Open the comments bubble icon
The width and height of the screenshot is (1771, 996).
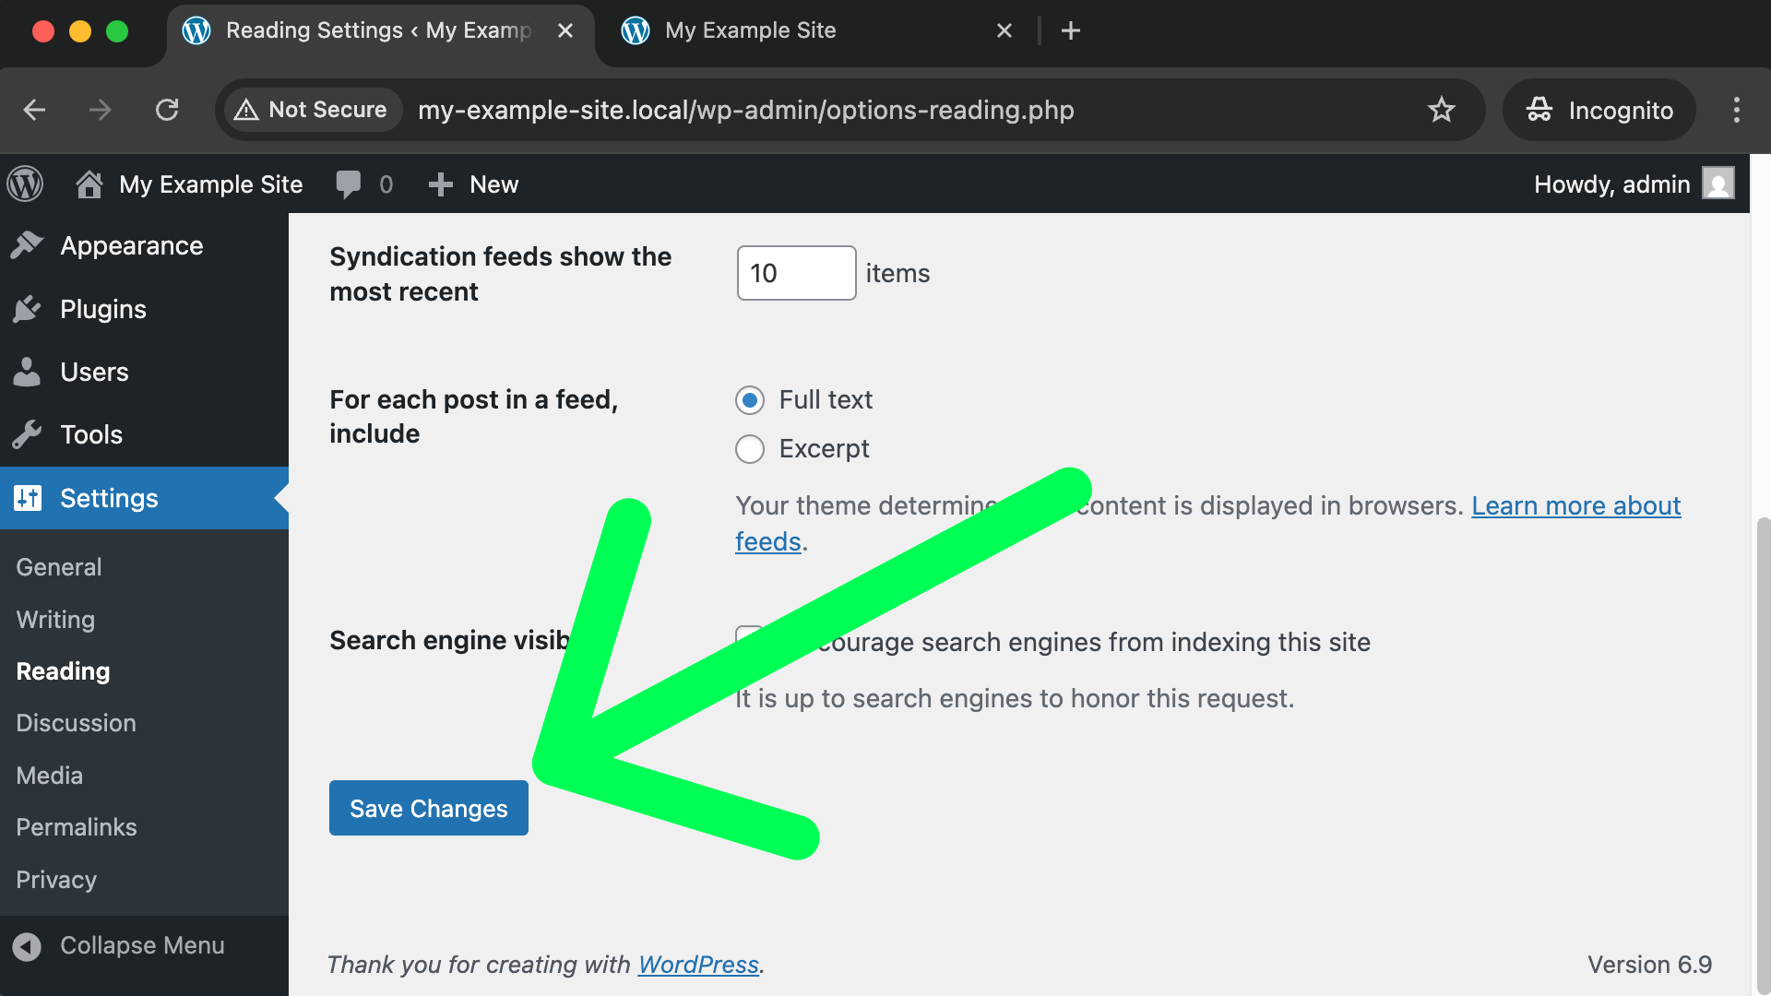(349, 184)
